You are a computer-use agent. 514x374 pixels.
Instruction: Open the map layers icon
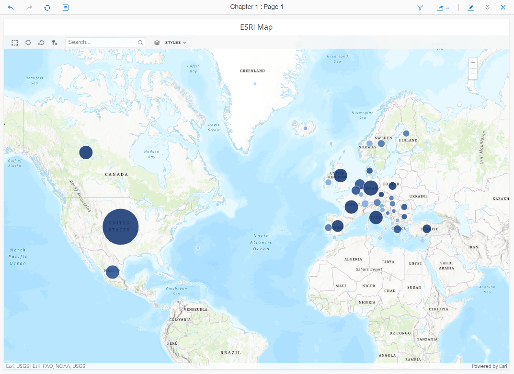click(157, 43)
